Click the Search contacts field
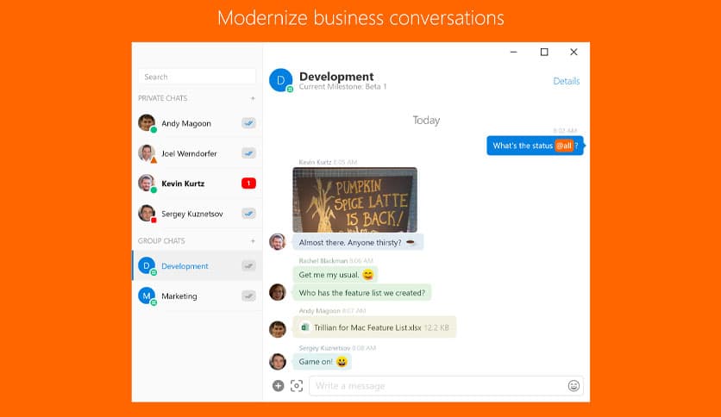The height and width of the screenshot is (417, 721). (x=197, y=77)
